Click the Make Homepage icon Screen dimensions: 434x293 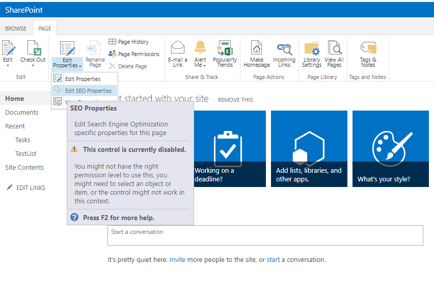[257, 47]
